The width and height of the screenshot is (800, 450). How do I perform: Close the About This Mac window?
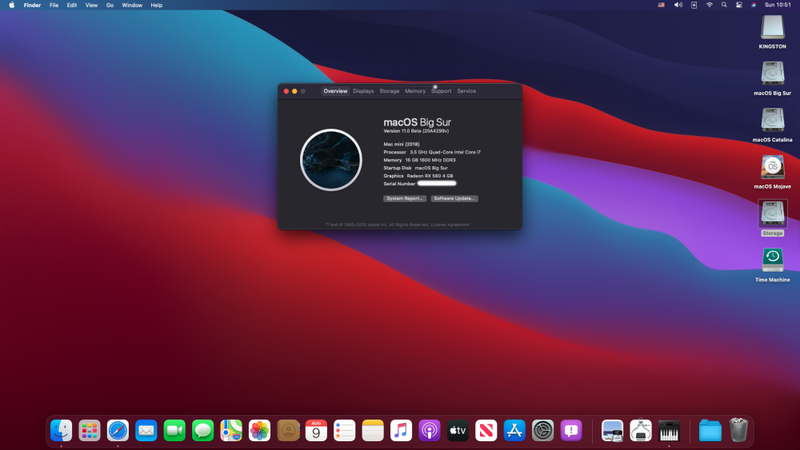click(286, 91)
